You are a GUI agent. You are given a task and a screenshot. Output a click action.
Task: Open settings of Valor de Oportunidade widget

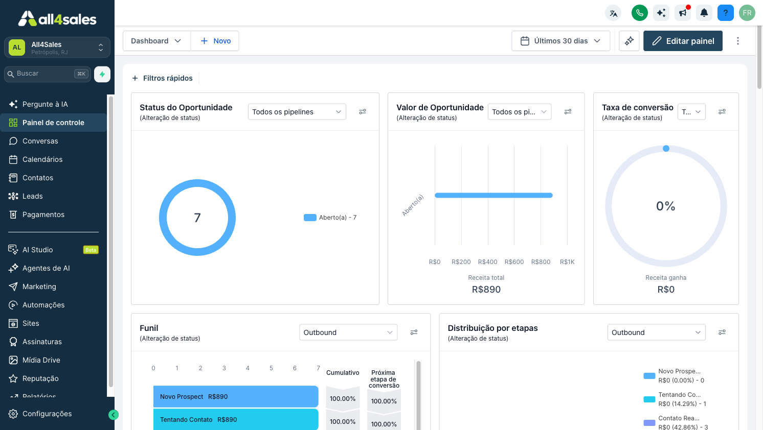(x=568, y=112)
